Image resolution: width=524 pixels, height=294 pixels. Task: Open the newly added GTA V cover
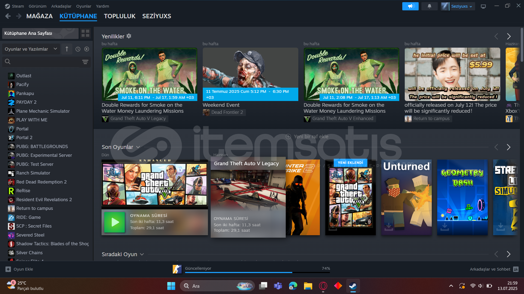pyautogui.click(x=350, y=197)
